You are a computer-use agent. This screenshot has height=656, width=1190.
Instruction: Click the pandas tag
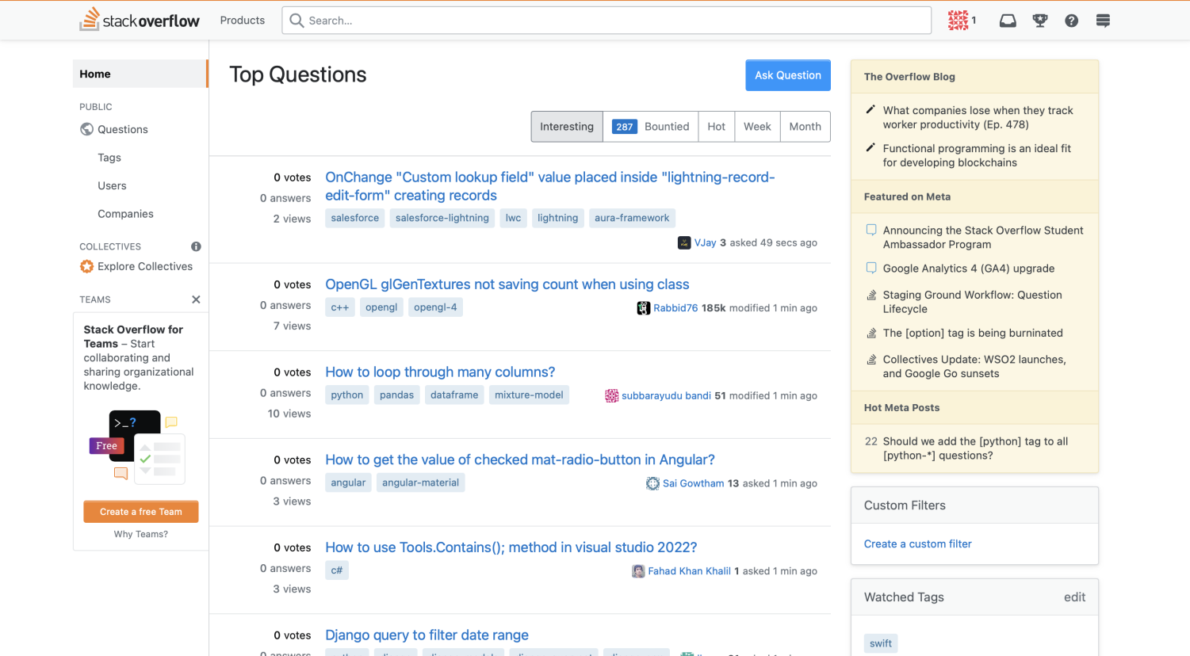(396, 395)
